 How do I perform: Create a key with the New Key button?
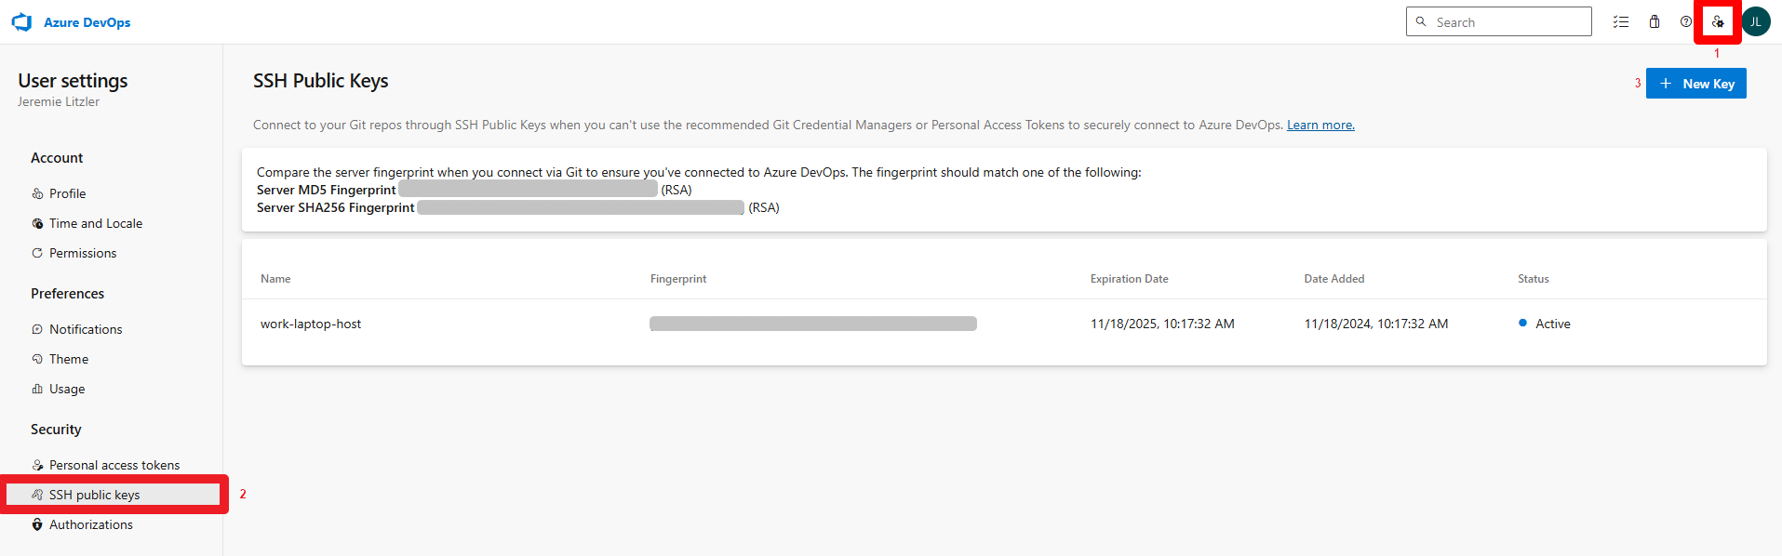point(1695,83)
